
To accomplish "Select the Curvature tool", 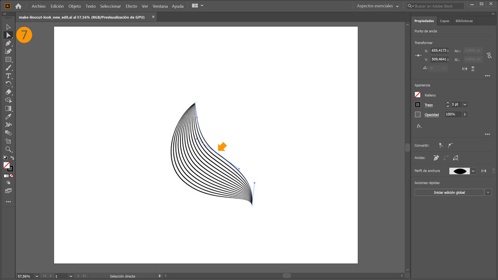I will tap(8, 51).
